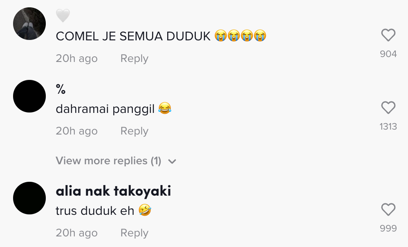The height and width of the screenshot is (247, 408).
Task: Select the "trus duduk eh" comment text
Action: [x=95, y=211]
